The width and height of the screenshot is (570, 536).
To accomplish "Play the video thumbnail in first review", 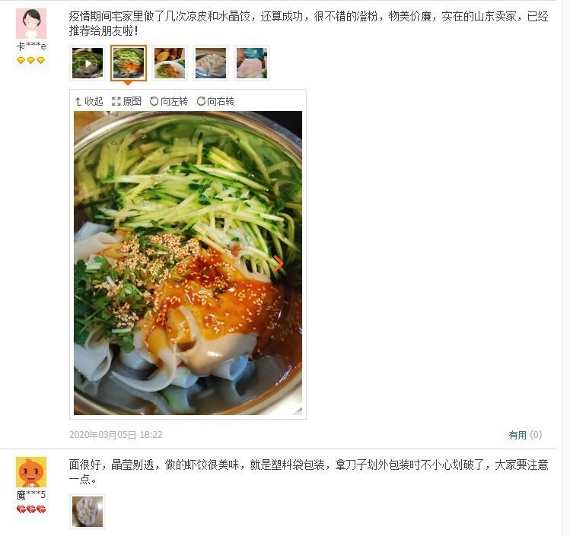I will click(88, 63).
